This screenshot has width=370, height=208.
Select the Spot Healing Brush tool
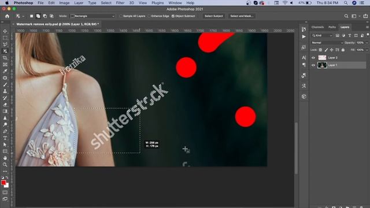coord(5,78)
